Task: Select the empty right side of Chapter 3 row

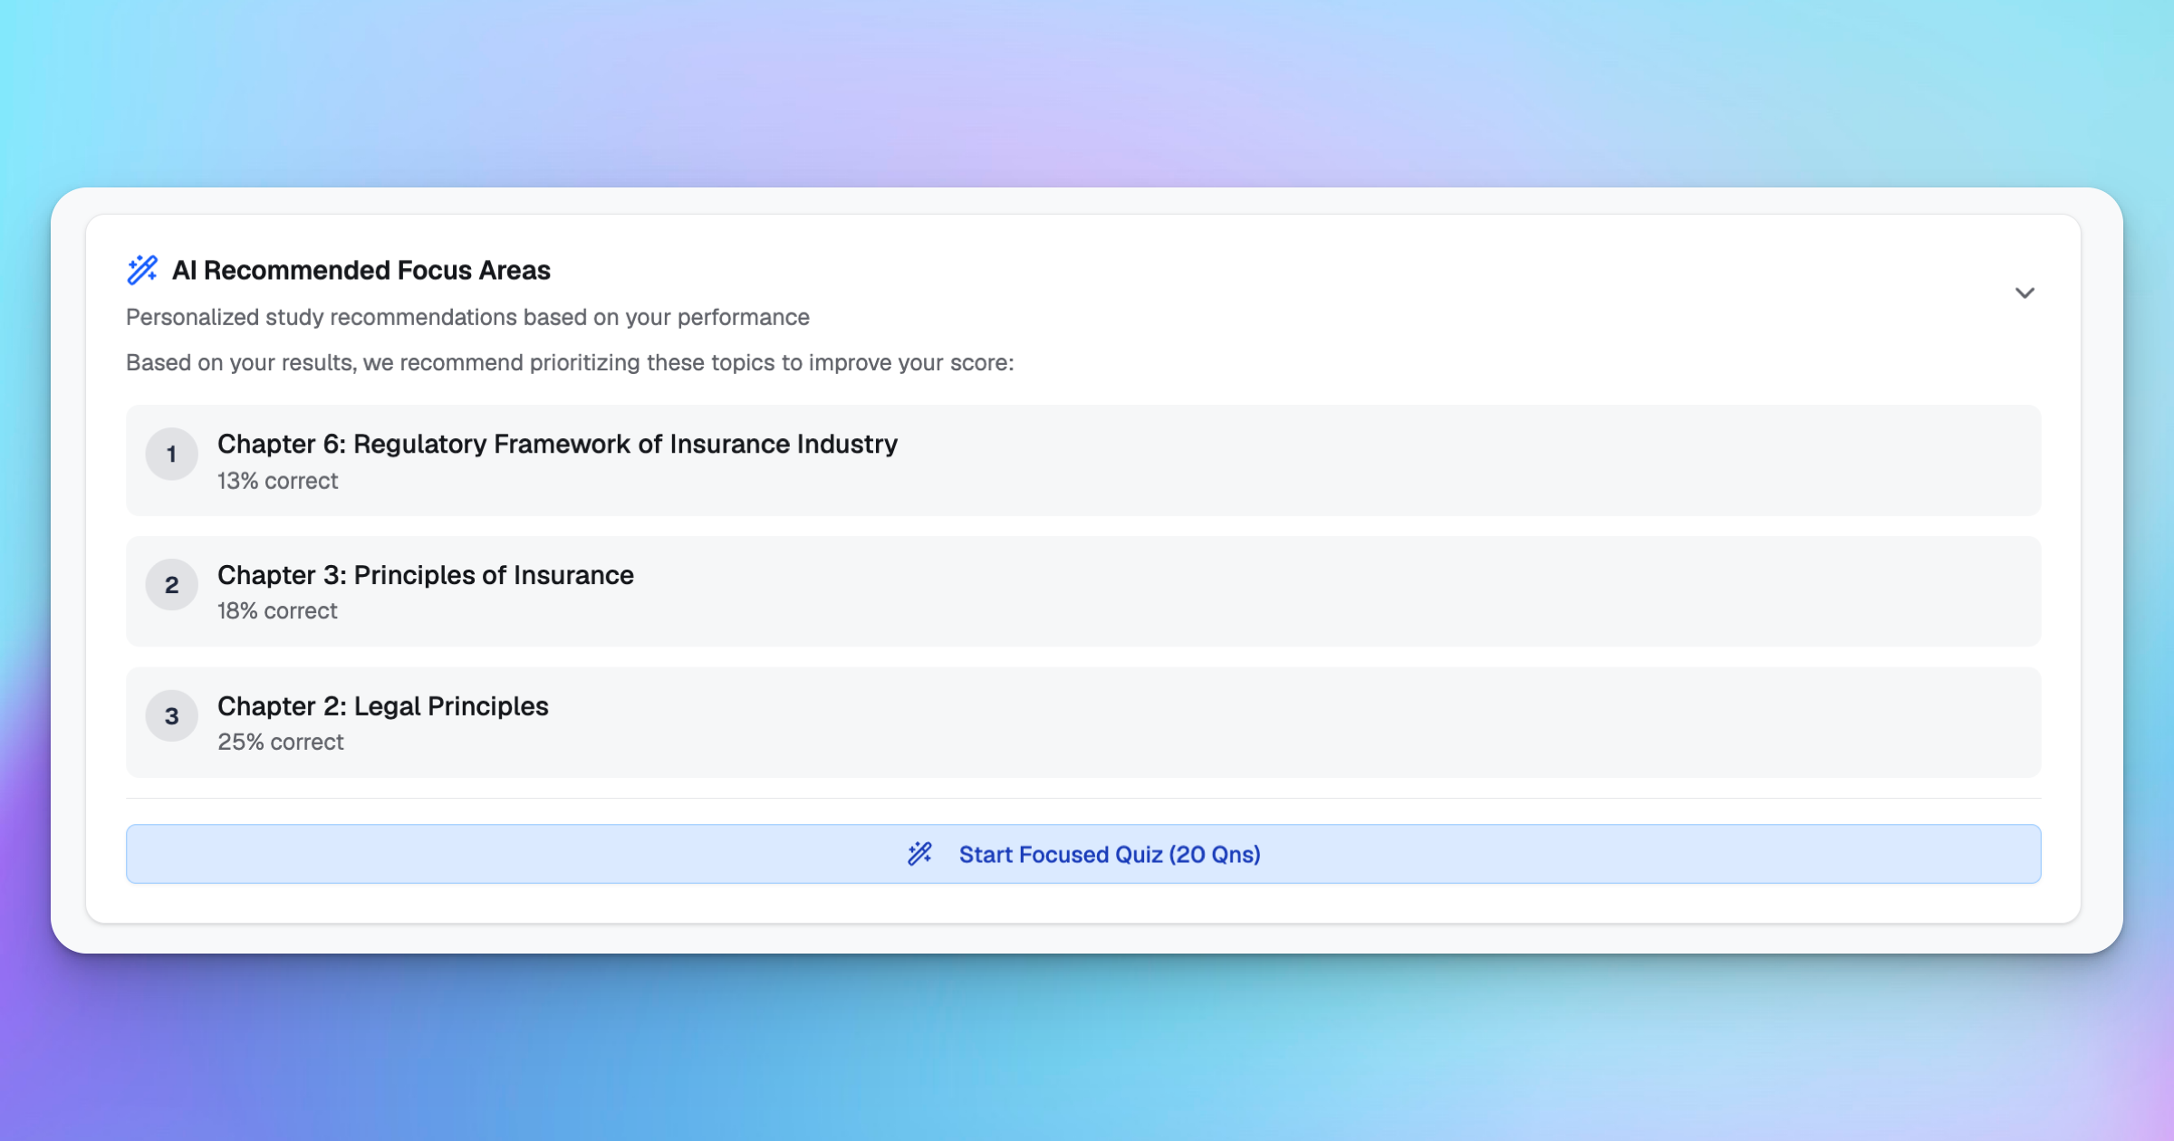Action: click(x=1540, y=591)
